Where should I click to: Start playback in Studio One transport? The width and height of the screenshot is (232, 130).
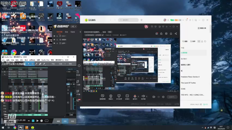[x=37, y=121]
